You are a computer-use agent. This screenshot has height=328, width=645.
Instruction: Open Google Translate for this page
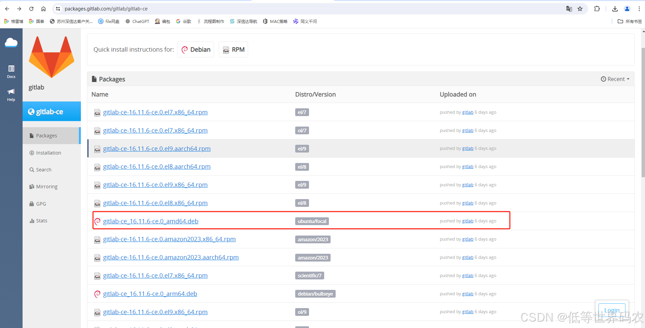569,9
